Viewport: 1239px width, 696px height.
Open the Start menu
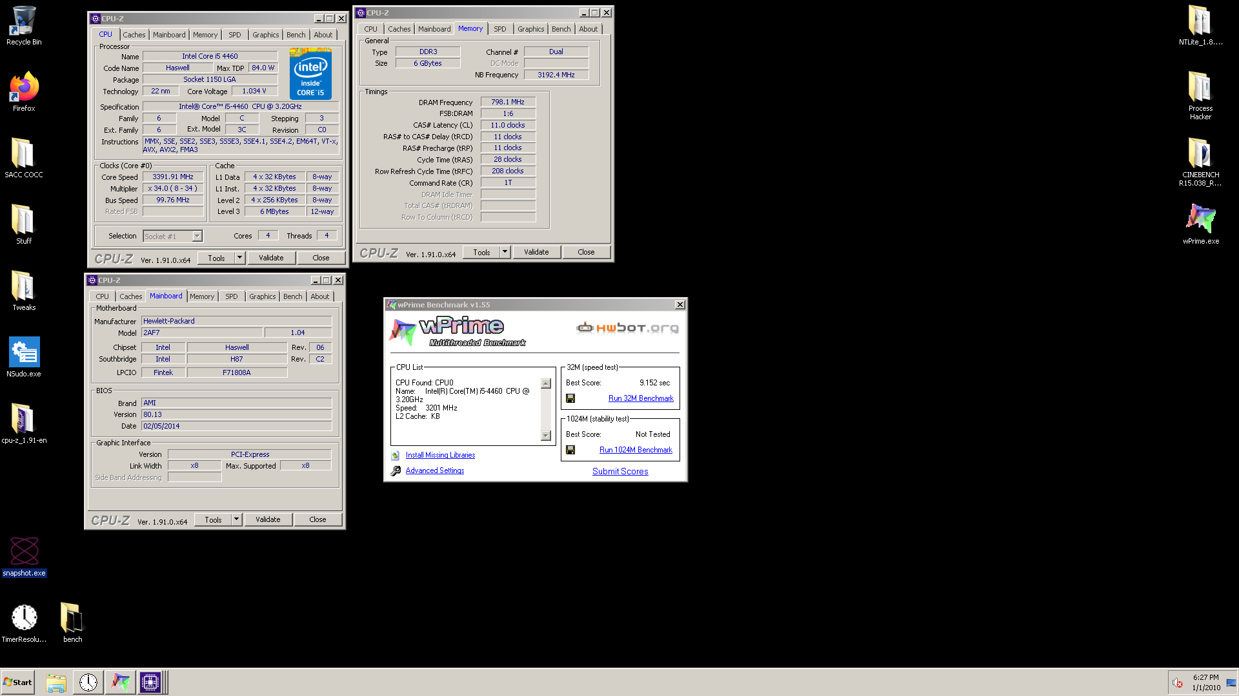(17, 682)
